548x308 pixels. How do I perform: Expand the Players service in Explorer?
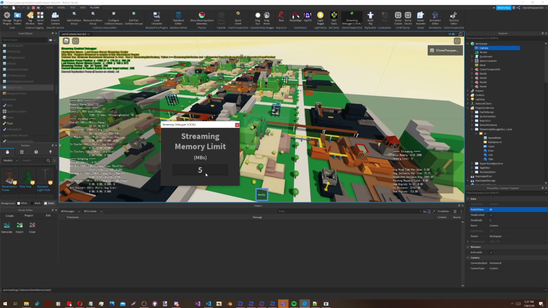[x=468, y=91]
